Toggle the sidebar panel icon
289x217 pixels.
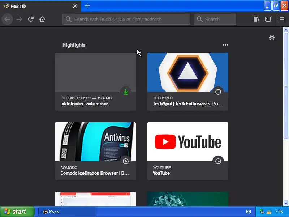(x=268, y=19)
